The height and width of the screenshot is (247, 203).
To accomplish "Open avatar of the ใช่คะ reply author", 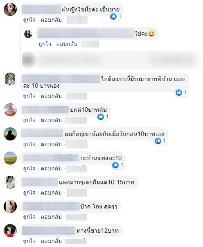I will pos(28,34).
